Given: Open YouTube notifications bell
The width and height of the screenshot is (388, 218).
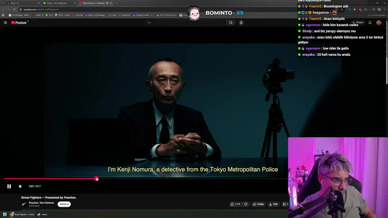Looking at the screenshot, I should point(370,22).
